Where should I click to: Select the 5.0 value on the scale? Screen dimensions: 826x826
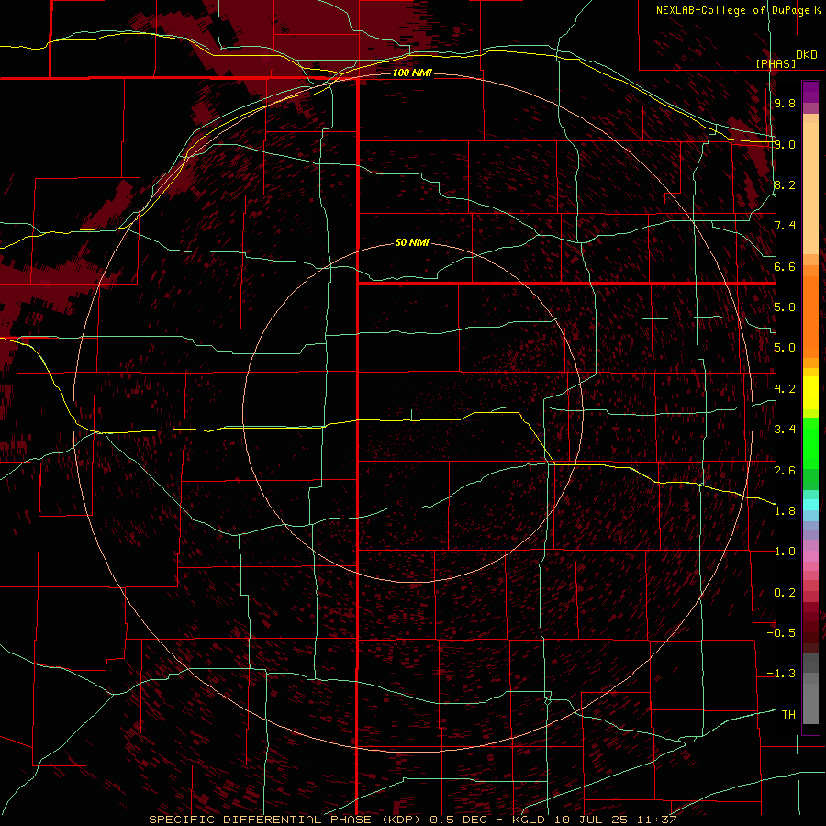pos(785,348)
